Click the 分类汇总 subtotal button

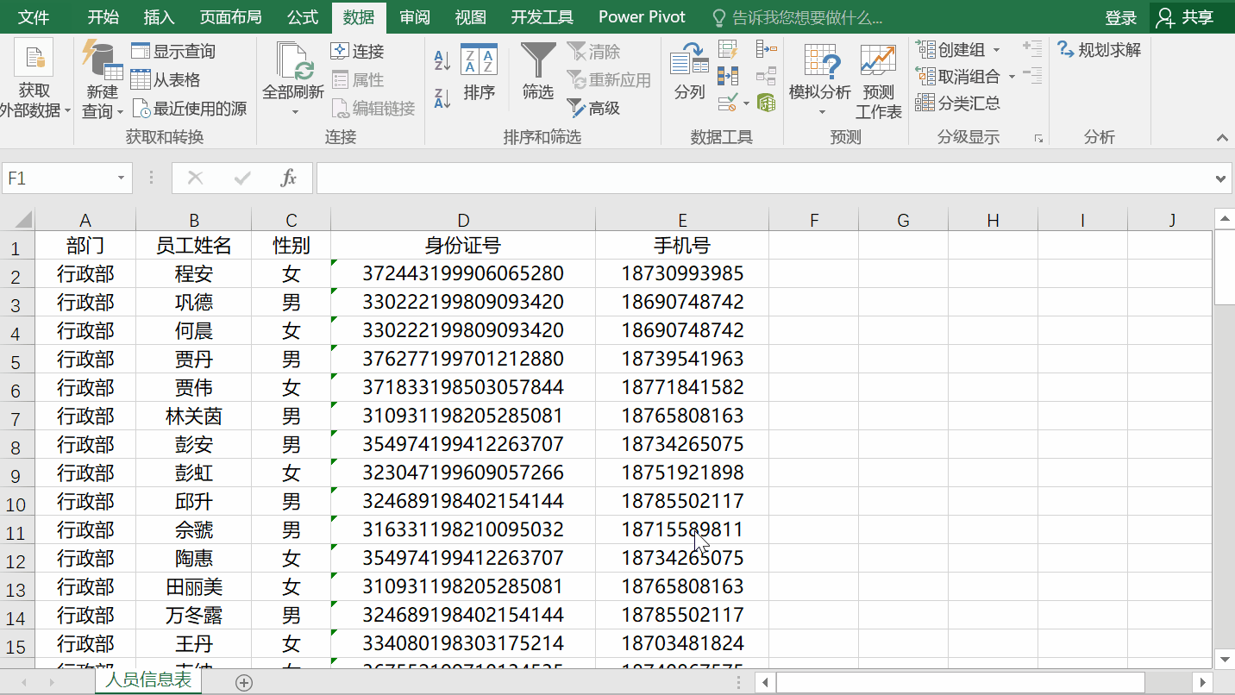(958, 103)
